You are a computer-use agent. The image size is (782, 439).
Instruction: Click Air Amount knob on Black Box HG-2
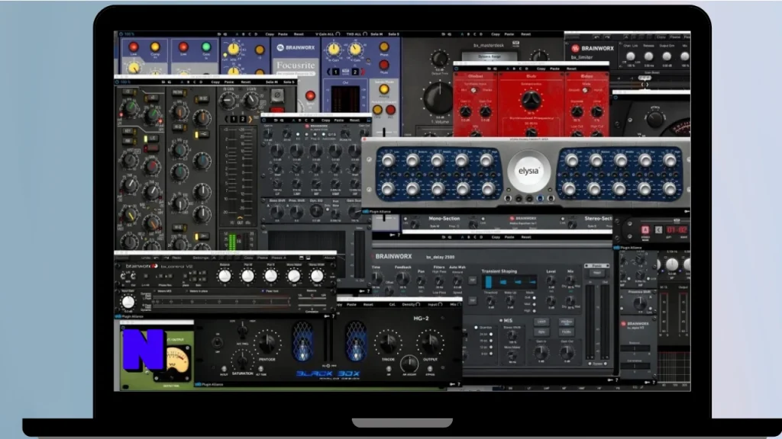point(409,364)
